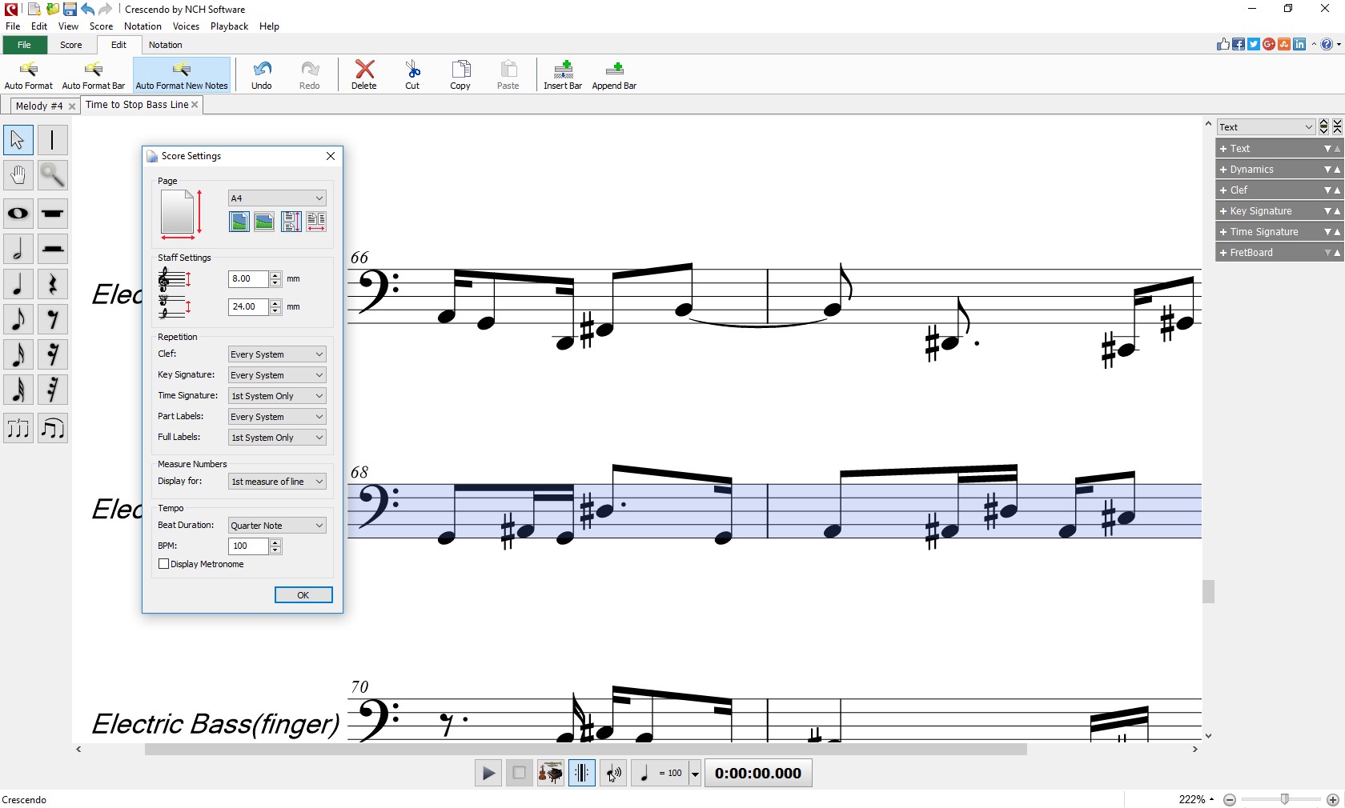Select the barline insertion tool
Screen dimensions: 1345x808
tap(53, 139)
